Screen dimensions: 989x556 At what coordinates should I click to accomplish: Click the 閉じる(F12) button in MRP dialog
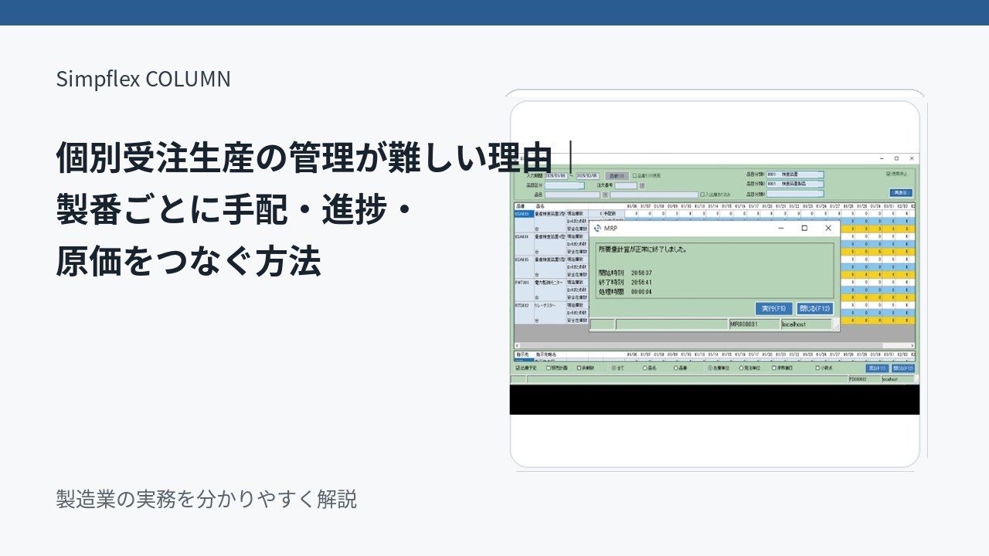(814, 308)
